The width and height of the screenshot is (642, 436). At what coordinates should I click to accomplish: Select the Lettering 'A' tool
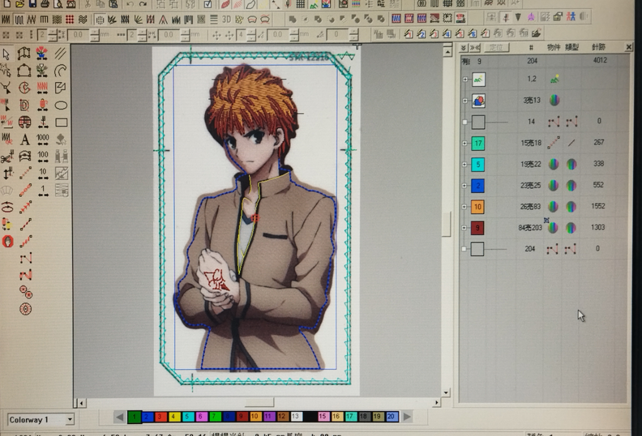24,140
